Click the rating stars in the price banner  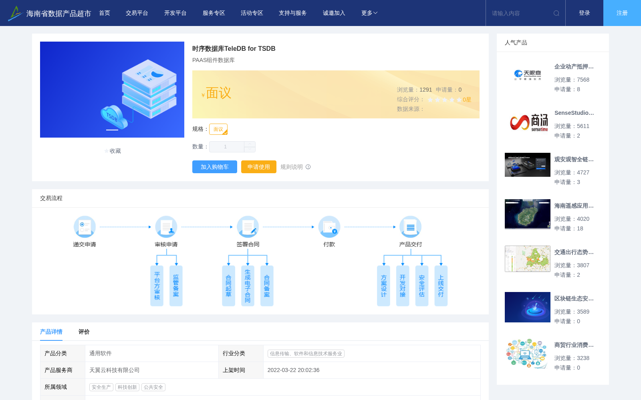coord(445,100)
